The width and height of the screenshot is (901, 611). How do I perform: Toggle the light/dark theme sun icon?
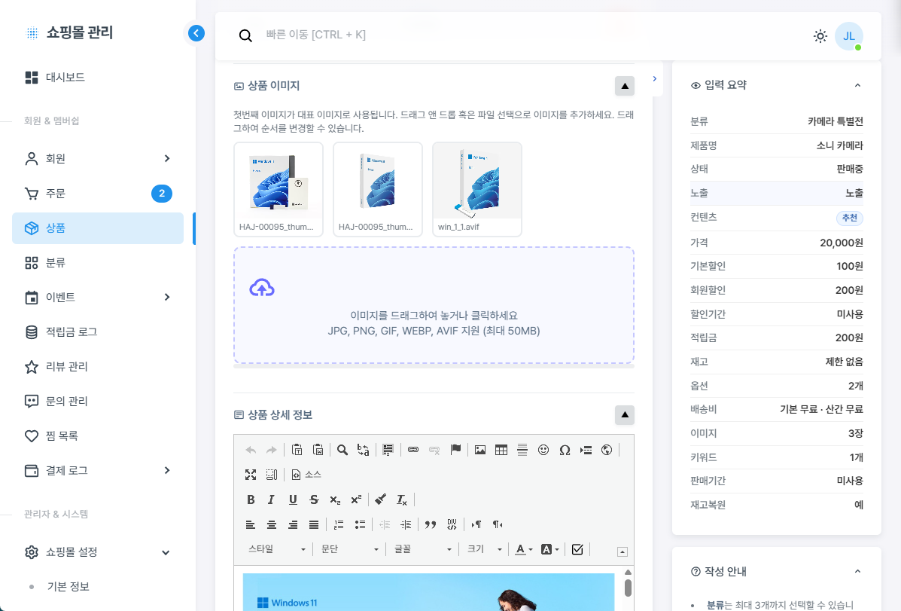[x=820, y=36]
